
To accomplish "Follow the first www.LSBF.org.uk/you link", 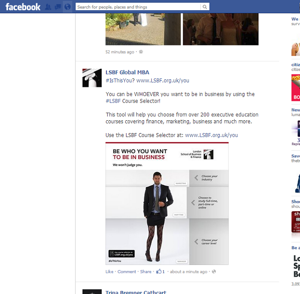I will (163, 81).
